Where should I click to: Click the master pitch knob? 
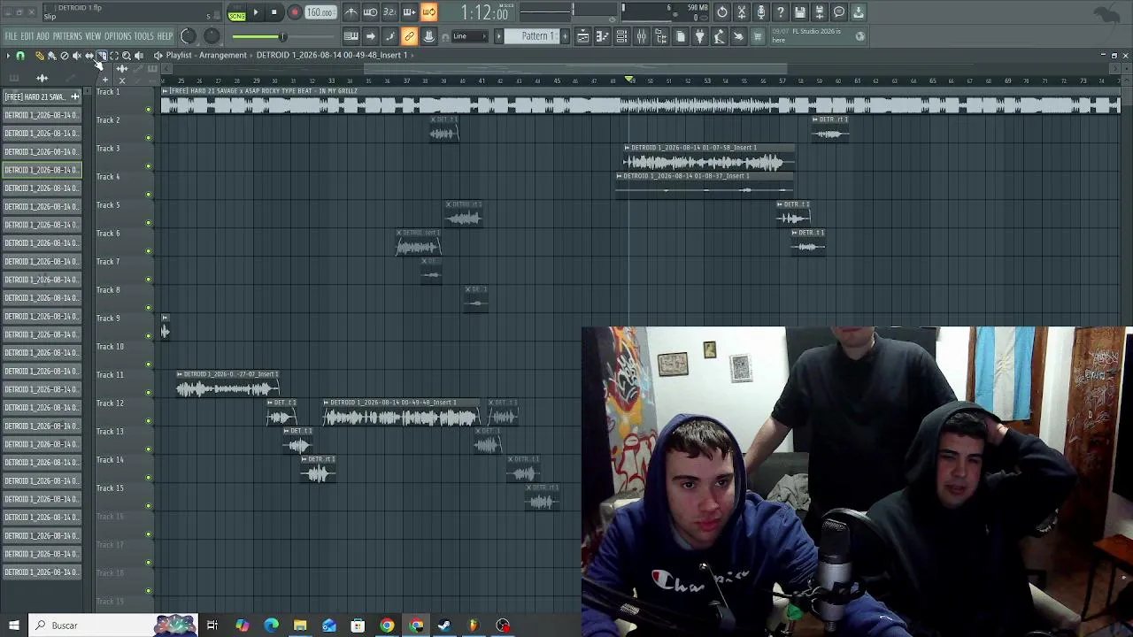tap(212, 36)
